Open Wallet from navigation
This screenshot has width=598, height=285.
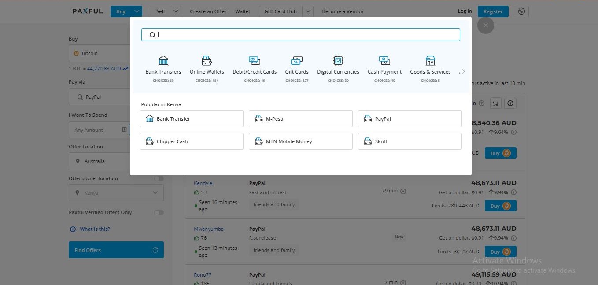[x=243, y=11]
